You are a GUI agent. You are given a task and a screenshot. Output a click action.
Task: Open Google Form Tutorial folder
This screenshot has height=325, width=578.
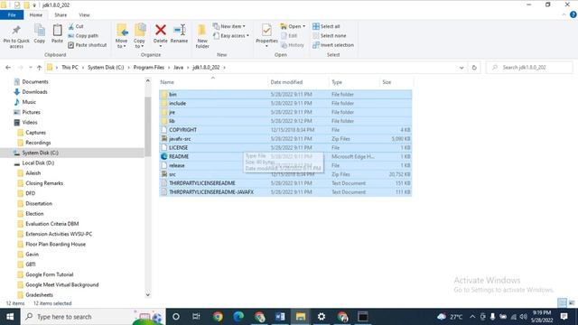tap(50, 274)
